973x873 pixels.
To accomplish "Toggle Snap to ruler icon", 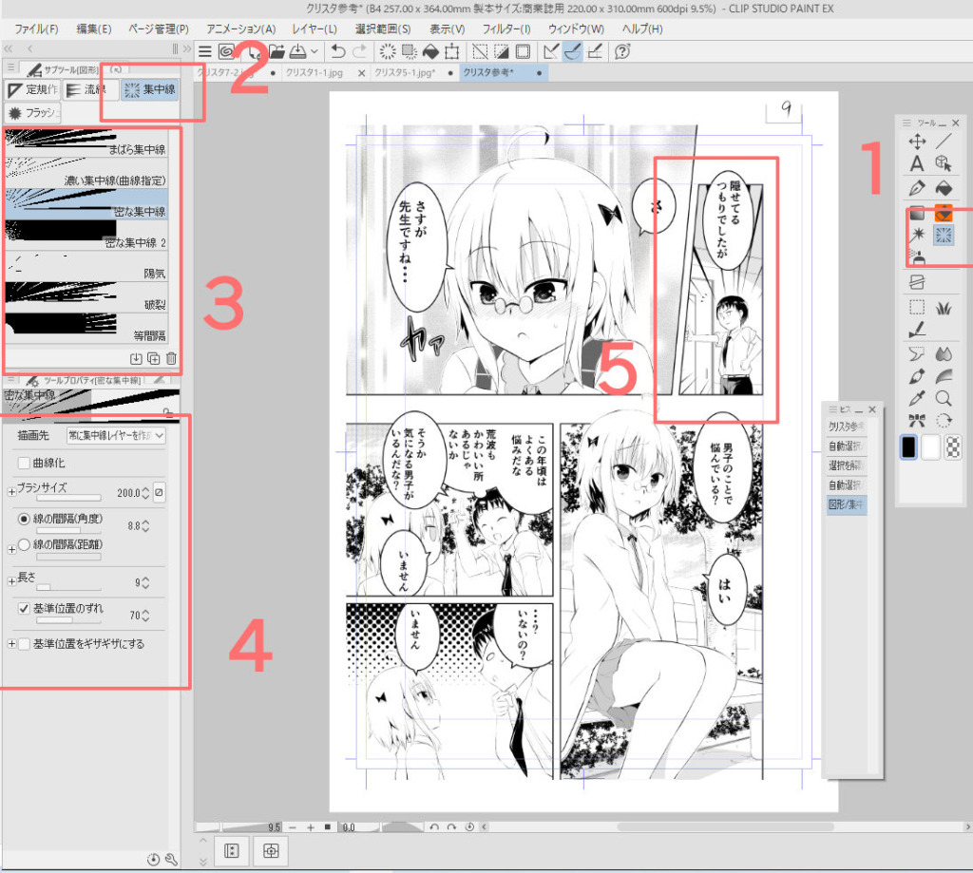I will (550, 51).
